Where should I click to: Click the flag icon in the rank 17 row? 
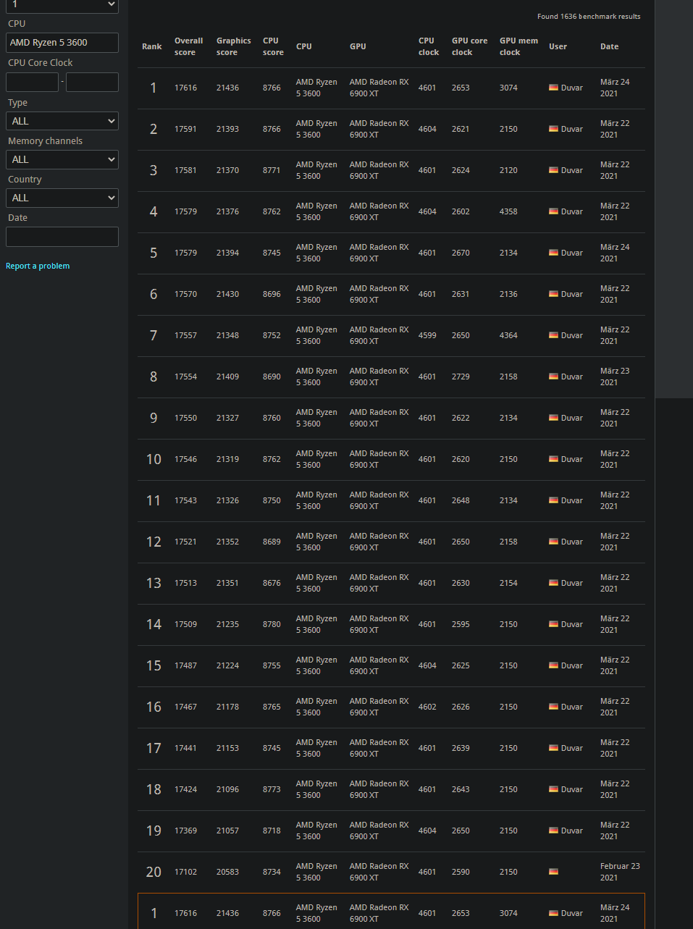[553, 747]
